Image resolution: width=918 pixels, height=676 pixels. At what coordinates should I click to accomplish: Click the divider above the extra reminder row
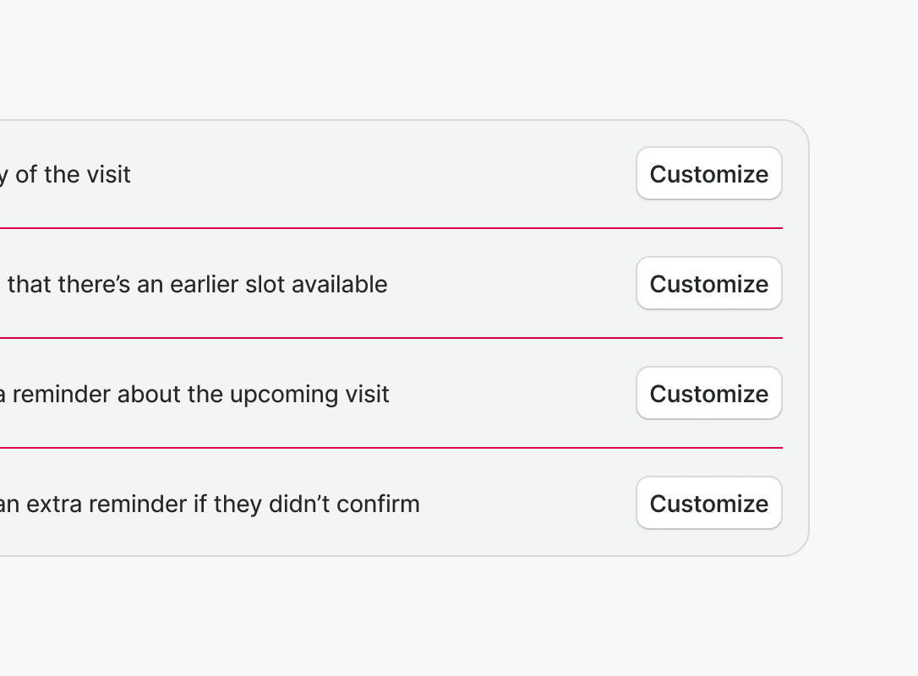389,448
